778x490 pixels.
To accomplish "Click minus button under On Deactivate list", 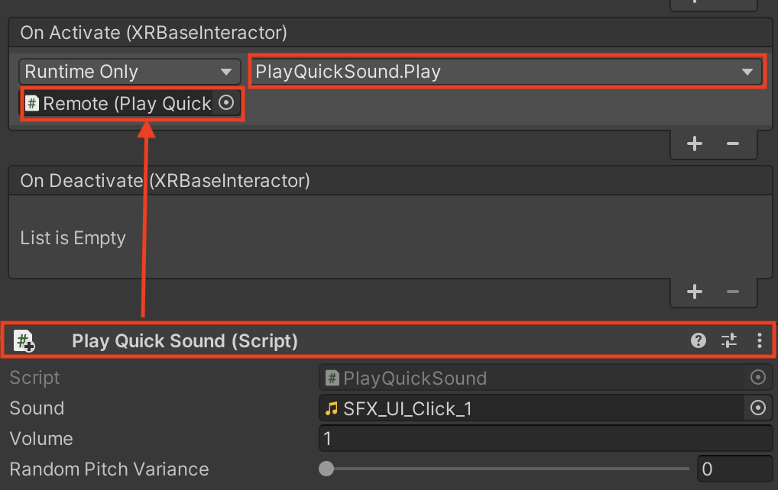I will coord(732,291).
